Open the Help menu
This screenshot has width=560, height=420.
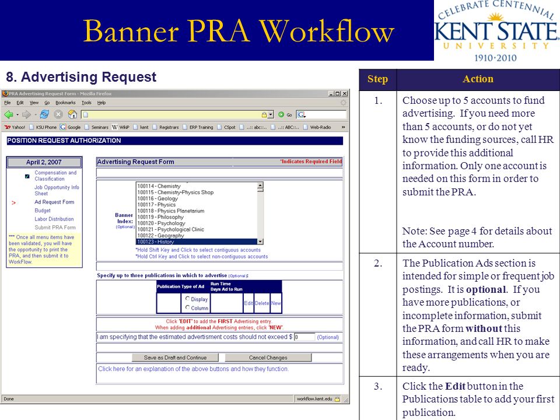click(x=101, y=103)
